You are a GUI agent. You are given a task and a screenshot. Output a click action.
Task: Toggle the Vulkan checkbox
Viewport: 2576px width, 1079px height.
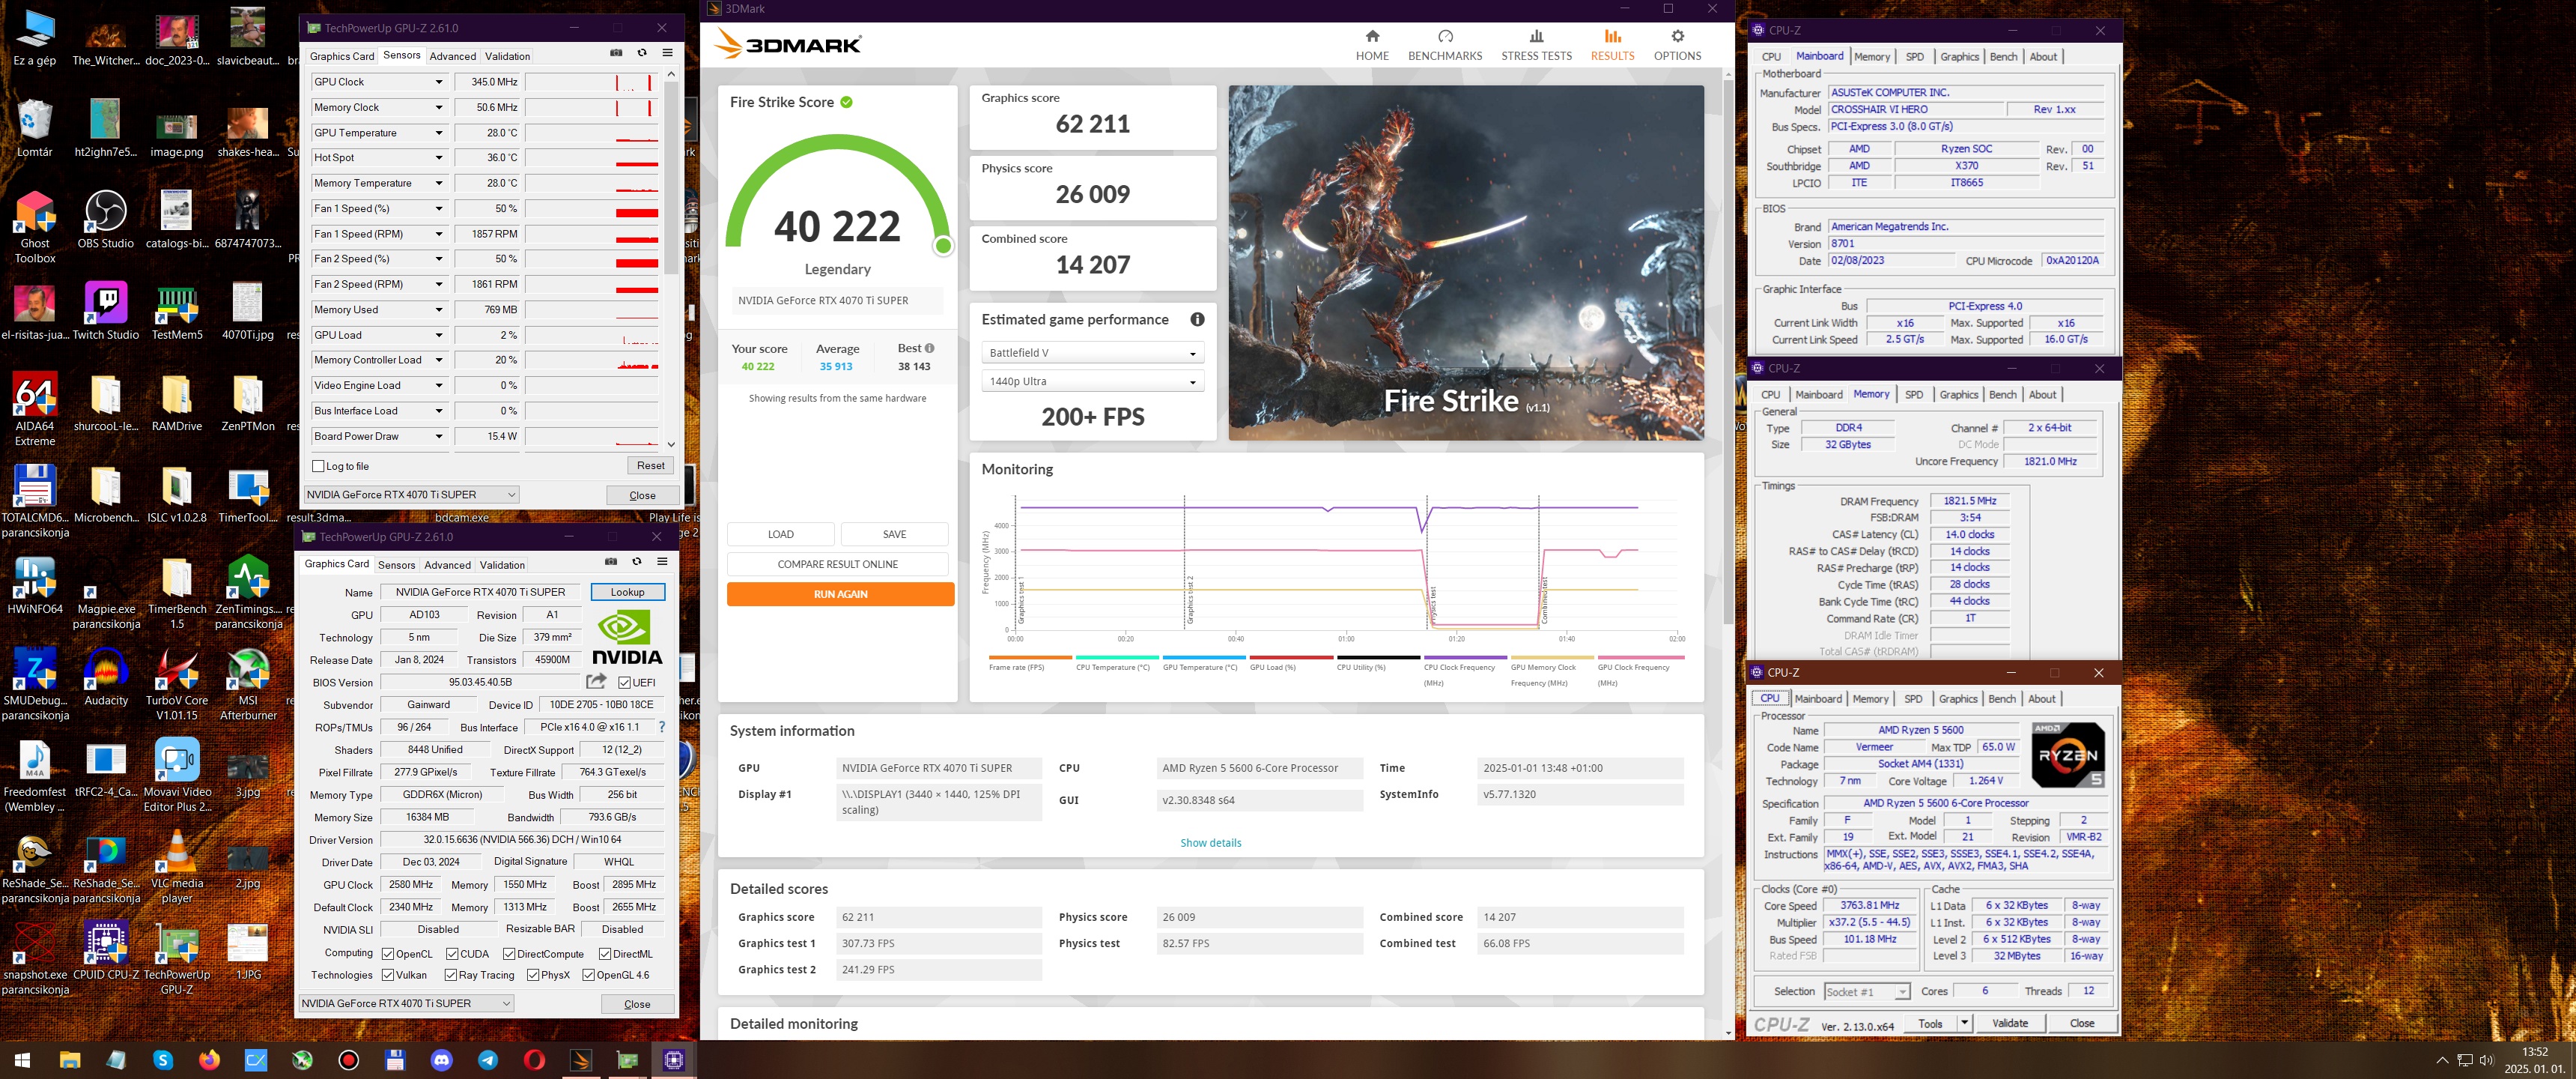[388, 975]
